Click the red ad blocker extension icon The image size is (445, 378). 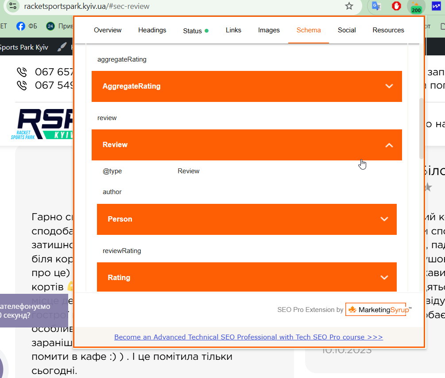pos(396,6)
